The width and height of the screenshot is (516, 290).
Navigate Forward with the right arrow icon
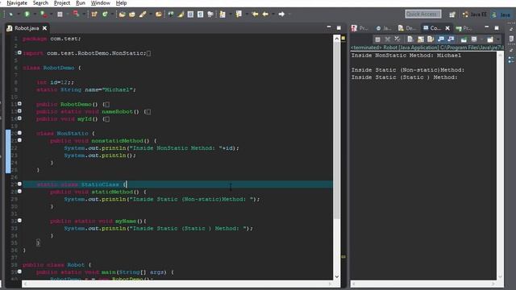point(281,14)
